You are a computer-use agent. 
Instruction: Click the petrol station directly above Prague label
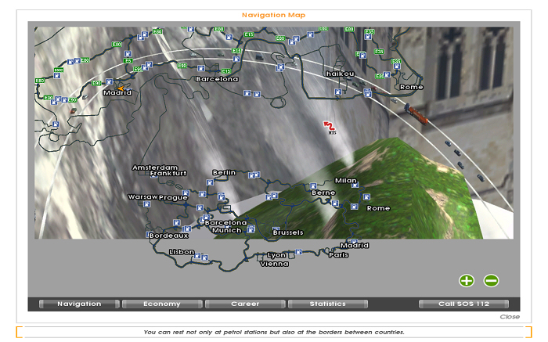186,193
